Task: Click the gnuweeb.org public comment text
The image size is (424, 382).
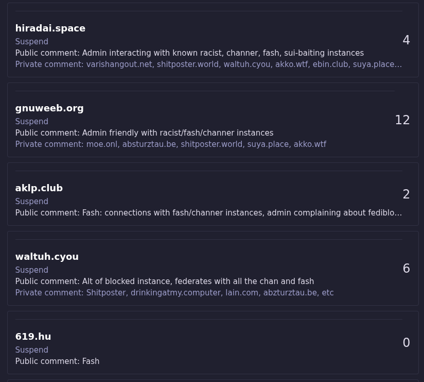Action: click(x=144, y=133)
